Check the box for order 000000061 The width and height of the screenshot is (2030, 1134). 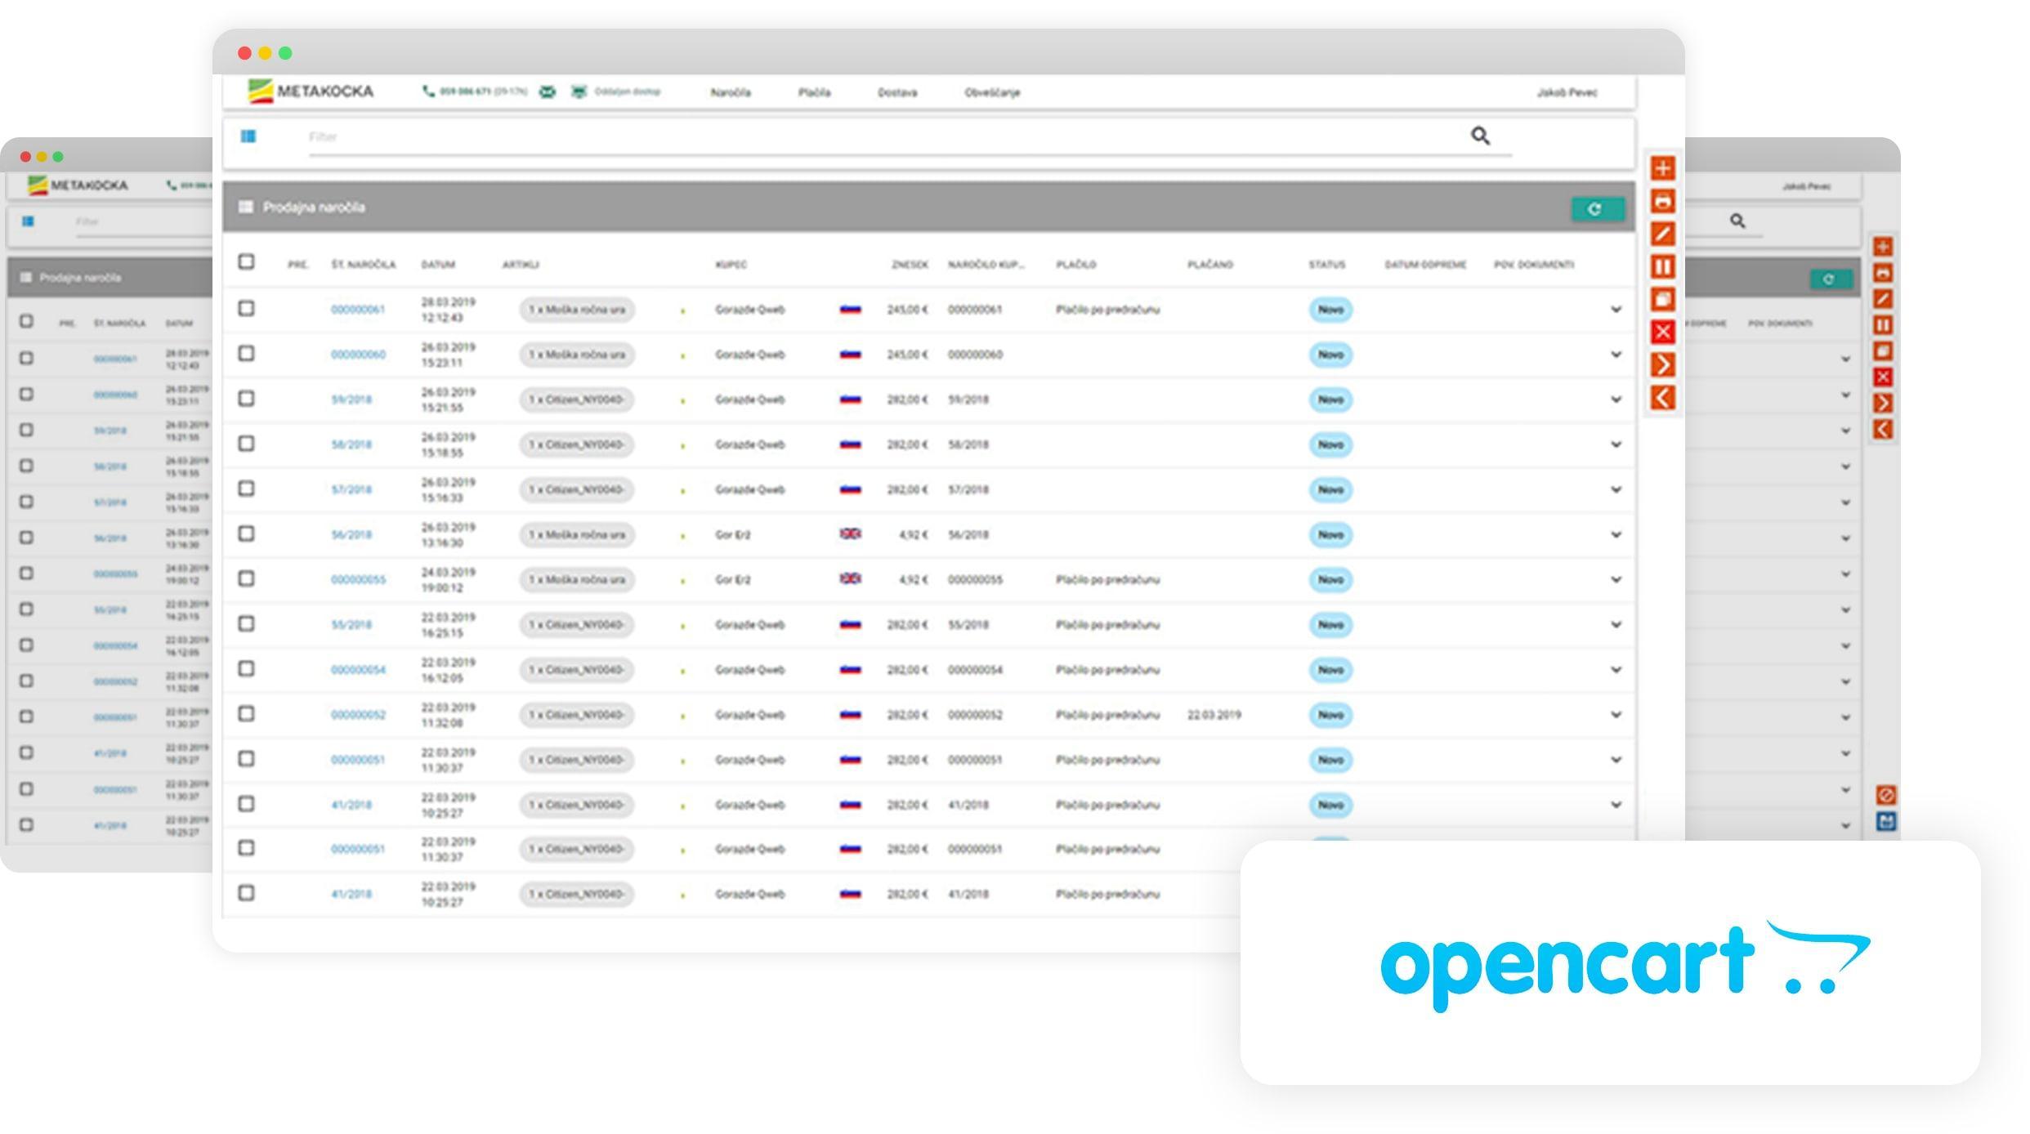coord(246,308)
